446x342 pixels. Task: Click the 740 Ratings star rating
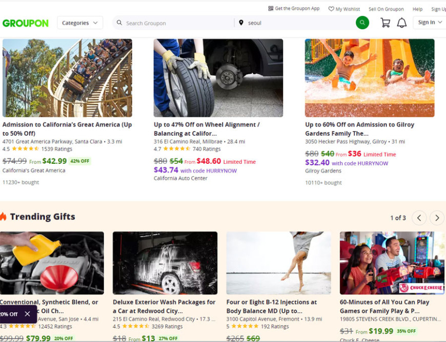[187, 149]
